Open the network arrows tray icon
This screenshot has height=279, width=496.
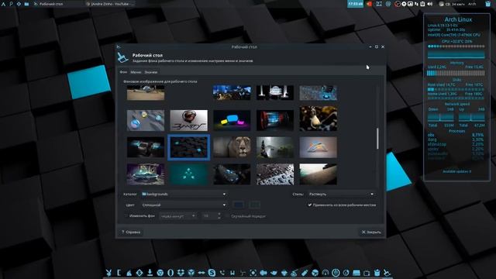click(416, 4)
